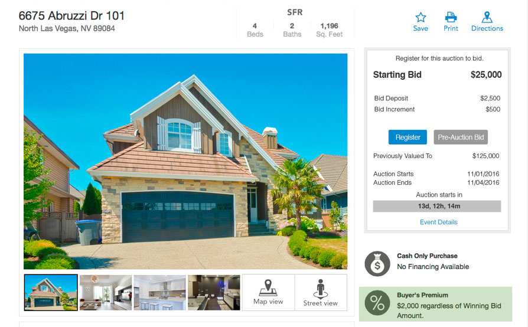Click the Directions label text
Image resolution: width=528 pixels, height=327 pixels.
(x=487, y=28)
